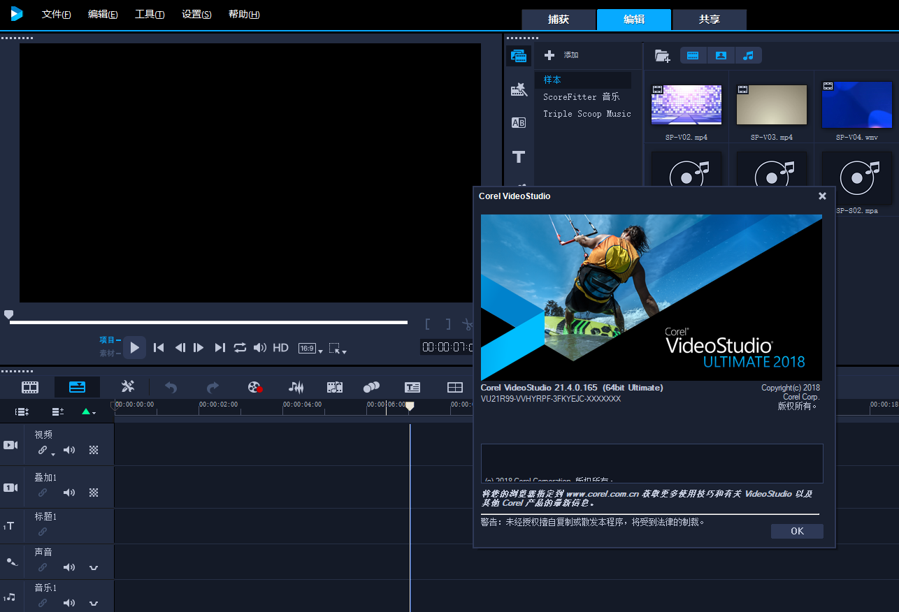This screenshot has width=899, height=612.
Task: Switch to the 共享 tab
Action: click(710, 20)
